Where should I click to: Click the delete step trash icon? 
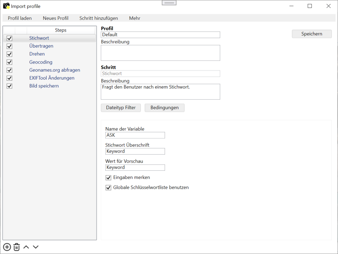pyautogui.click(x=17, y=247)
